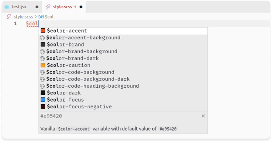The image size is (272, 142).
Task: Click the React icon on test.jsx tab
Action: 7,7
